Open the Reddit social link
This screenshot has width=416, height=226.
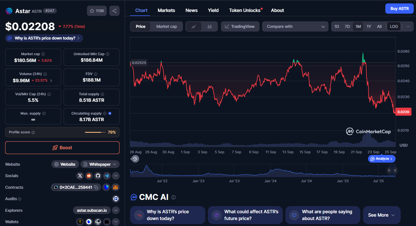pyautogui.click(x=89, y=176)
